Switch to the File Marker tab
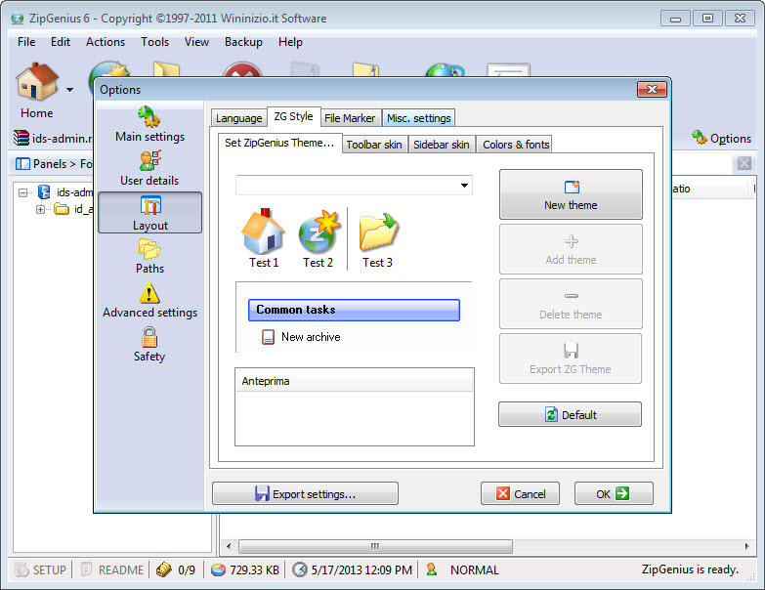This screenshot has width=765, height=590. click(350, 118)
